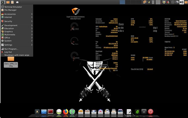The image size is (188, 118).
Task: Click the orange icon at far right of panel
Action: (186, 2)
